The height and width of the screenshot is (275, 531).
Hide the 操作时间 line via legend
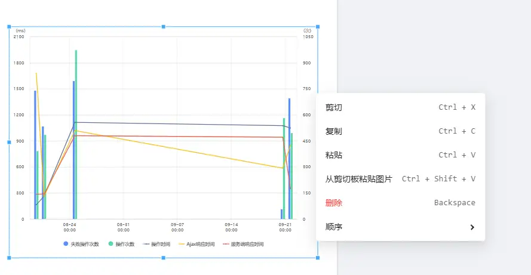tap(157, 244)
